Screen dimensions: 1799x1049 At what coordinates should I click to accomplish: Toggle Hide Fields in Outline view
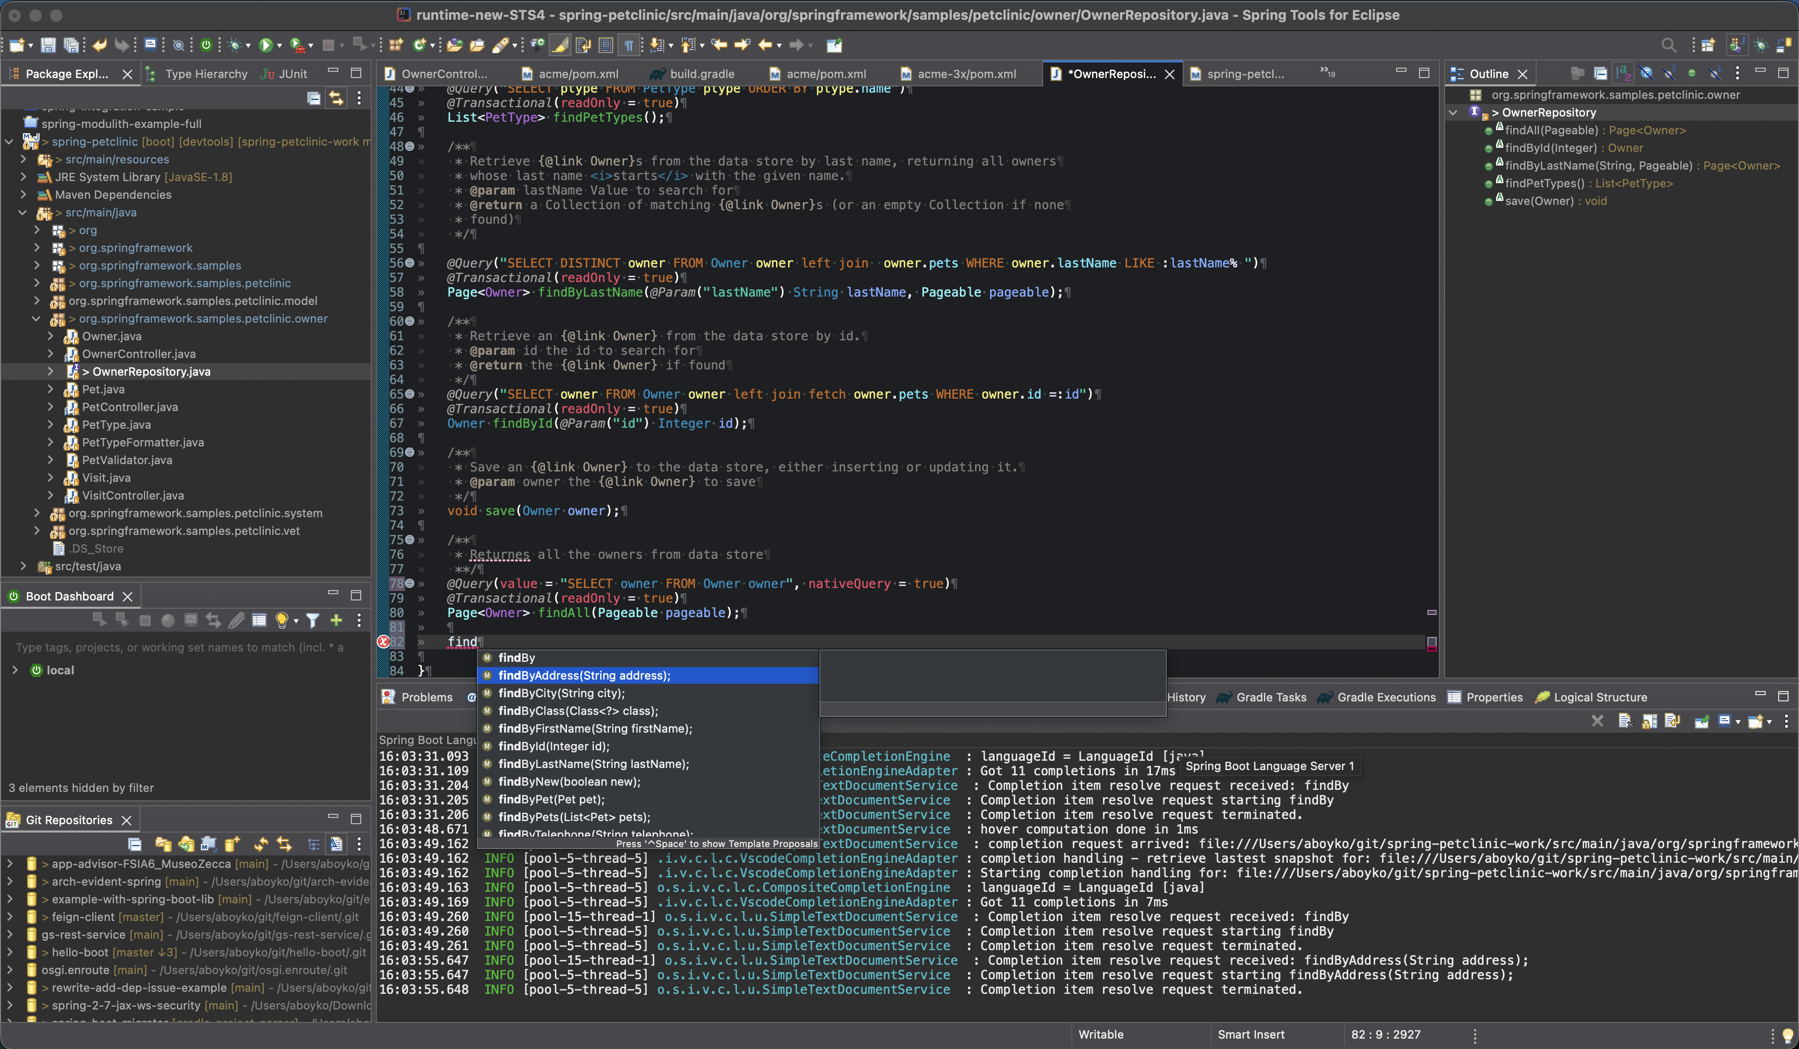pos(1646,73)
